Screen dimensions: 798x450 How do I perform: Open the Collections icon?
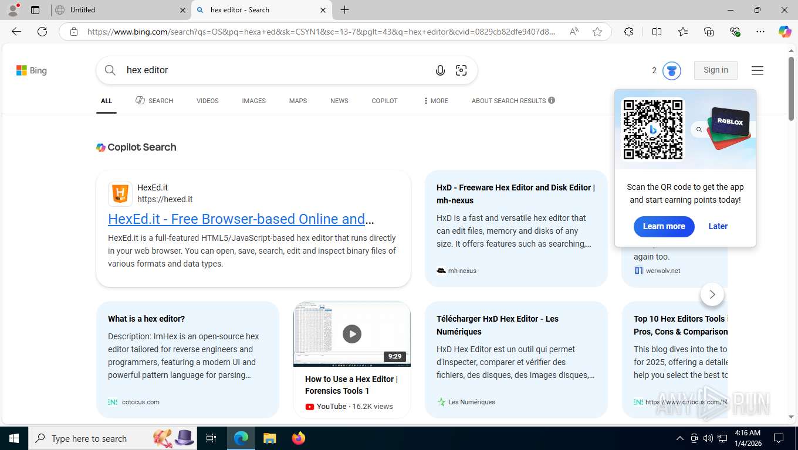point(709,32)
